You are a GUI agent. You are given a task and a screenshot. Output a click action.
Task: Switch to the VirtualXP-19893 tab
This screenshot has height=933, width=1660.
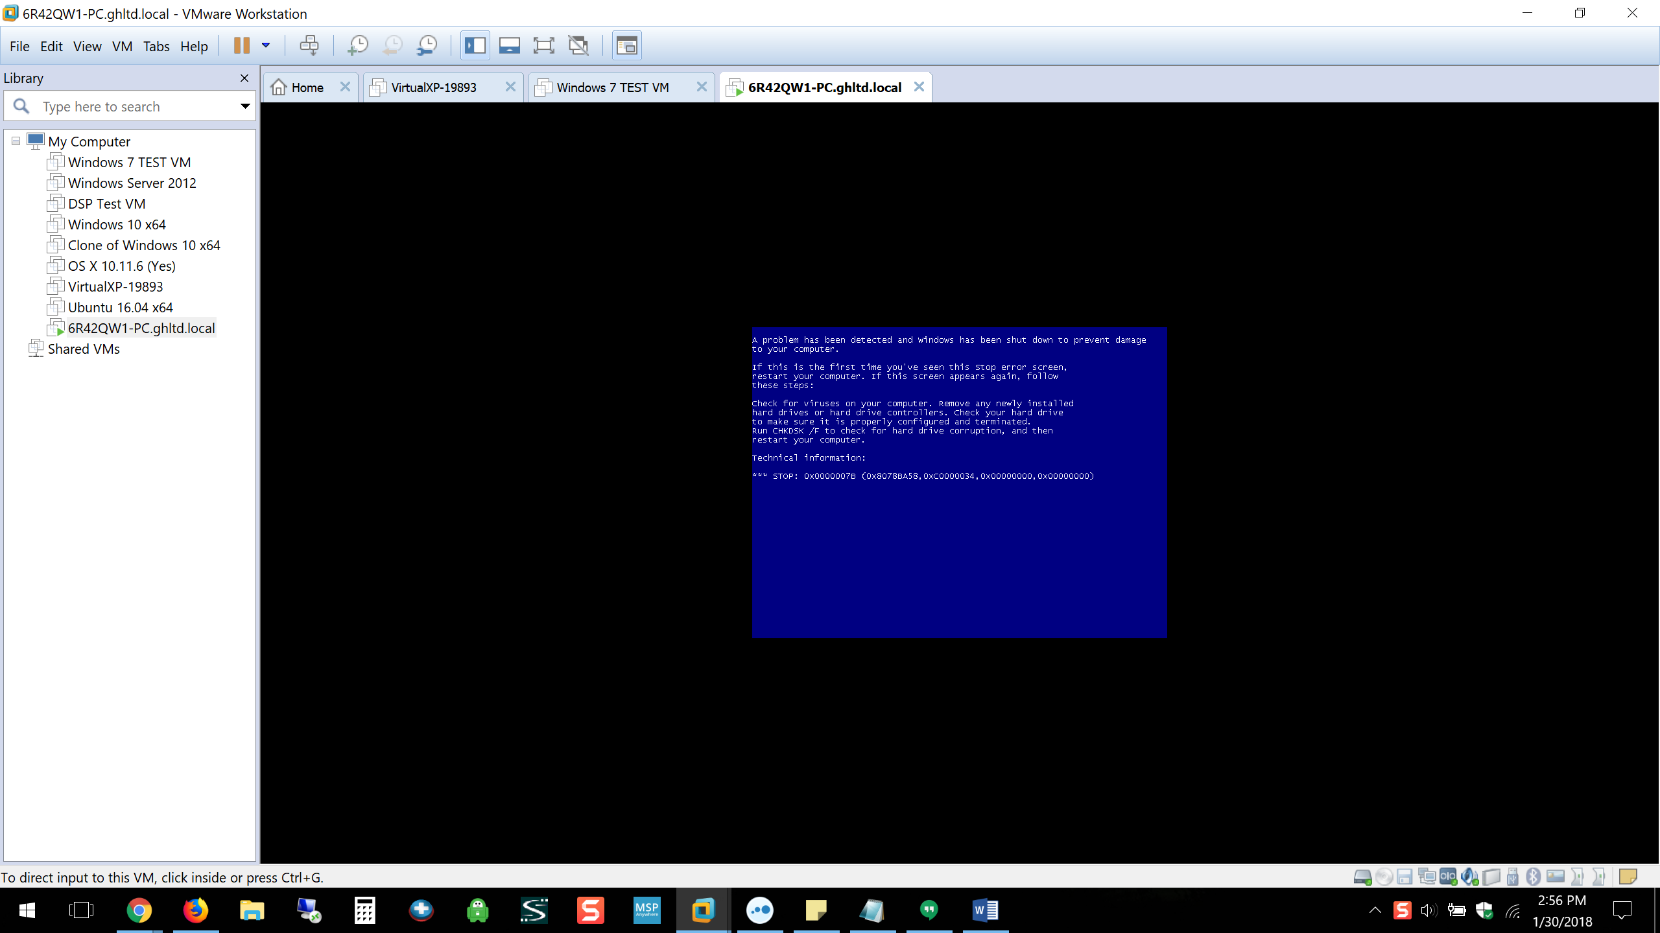point(433,87)
